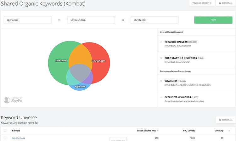The height and width of the screenshot is (141, 236).
Task: Select Core Starting Keywords item
Action: point(196,60)
